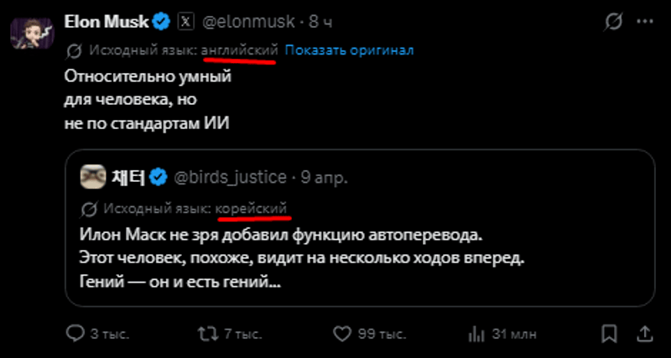Like the tweet with heart icon
Screen dimensions: 671x358
pyautogui.click(x=341, y=334)
